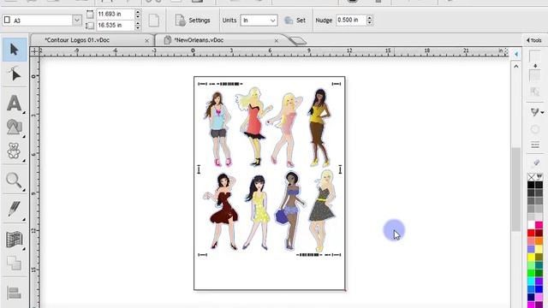Open the teddy bear clipart tool
Screen dimensions: 548x308
point(15,151)
